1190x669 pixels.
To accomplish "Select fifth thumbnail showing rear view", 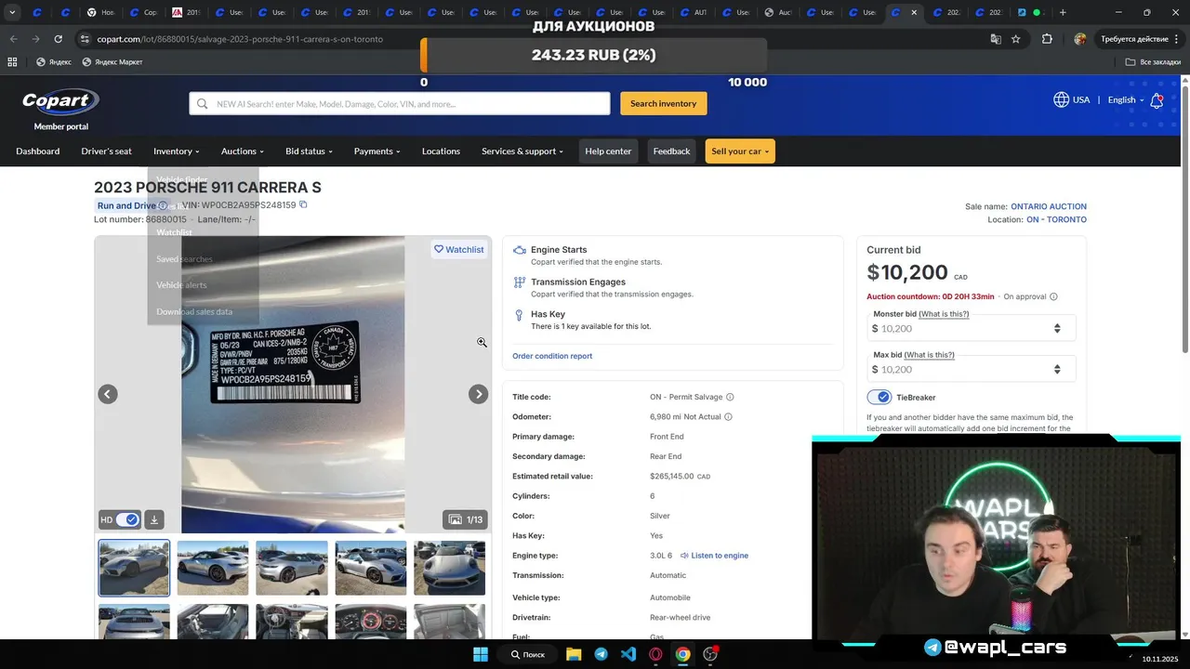I will pyautogui.click(x=449, y=568).
